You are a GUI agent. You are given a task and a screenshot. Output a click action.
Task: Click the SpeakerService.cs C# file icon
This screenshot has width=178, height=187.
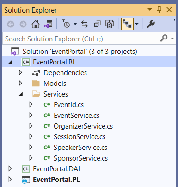[47, 148]
